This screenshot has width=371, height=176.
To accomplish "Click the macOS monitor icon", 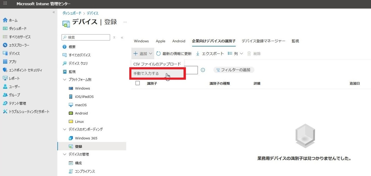I will 71,105.
